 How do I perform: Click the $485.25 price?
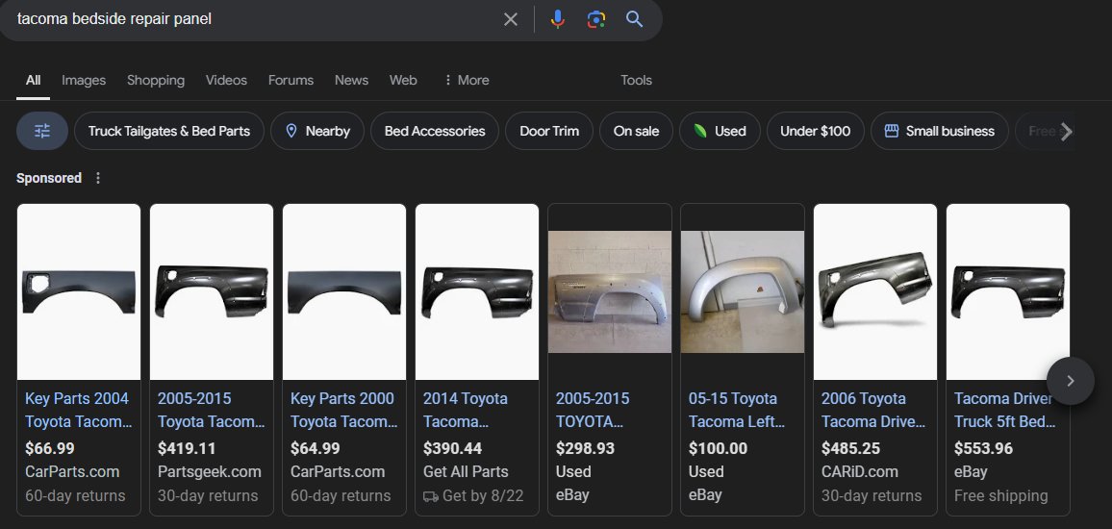point(850,448)
